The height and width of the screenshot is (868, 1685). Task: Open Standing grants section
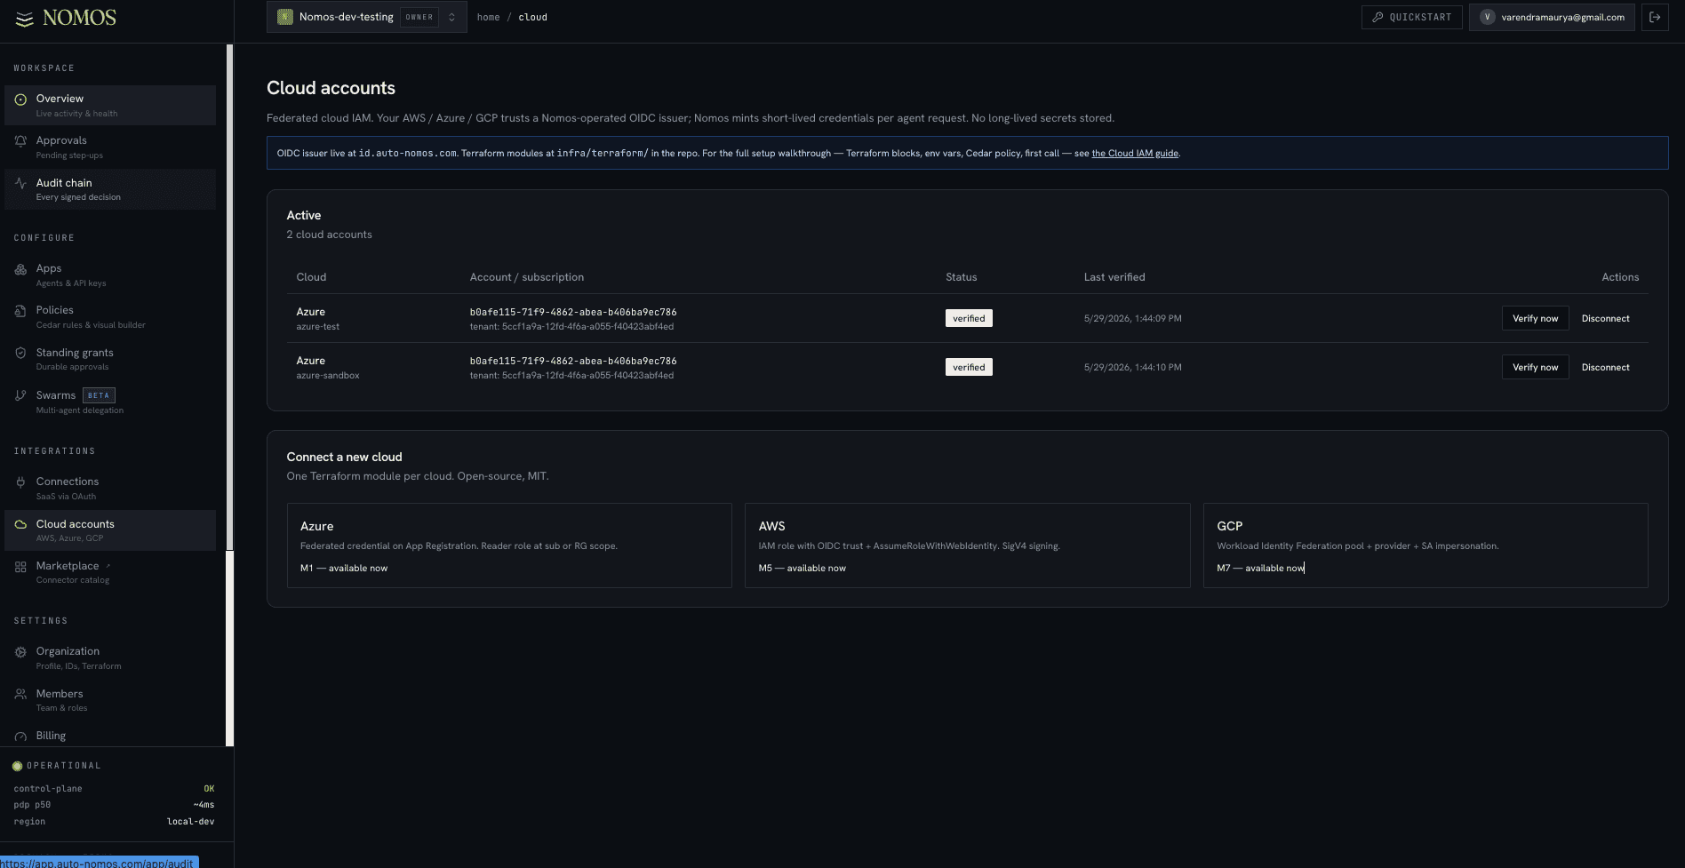coord(110,359)
